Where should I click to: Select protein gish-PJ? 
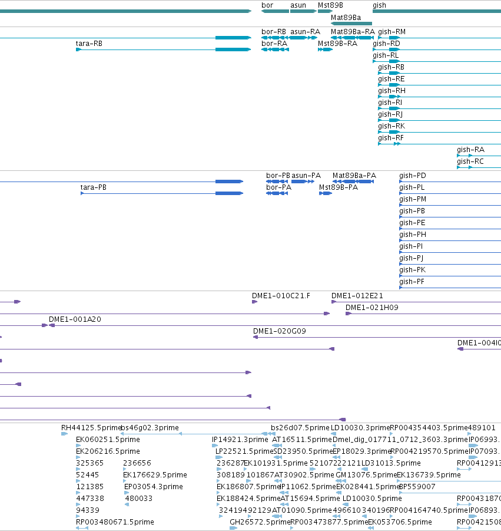(412, 258)
